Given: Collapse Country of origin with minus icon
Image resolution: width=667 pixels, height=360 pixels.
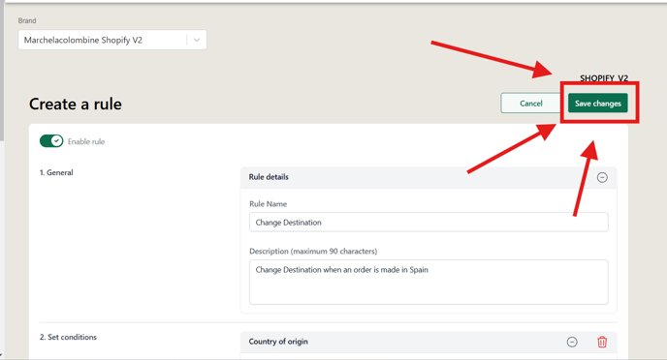Looking at the screenshot, I should (572, 342).
